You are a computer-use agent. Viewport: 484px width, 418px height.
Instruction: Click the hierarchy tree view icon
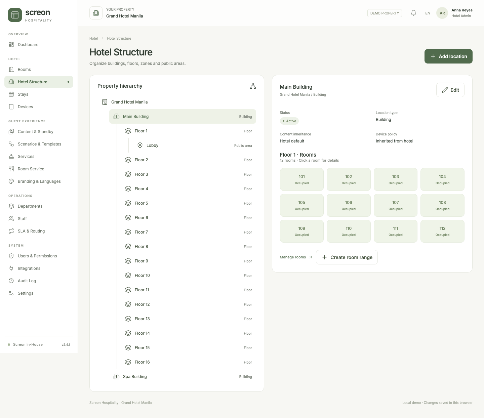pyautogui.click(x=253, y=86)
